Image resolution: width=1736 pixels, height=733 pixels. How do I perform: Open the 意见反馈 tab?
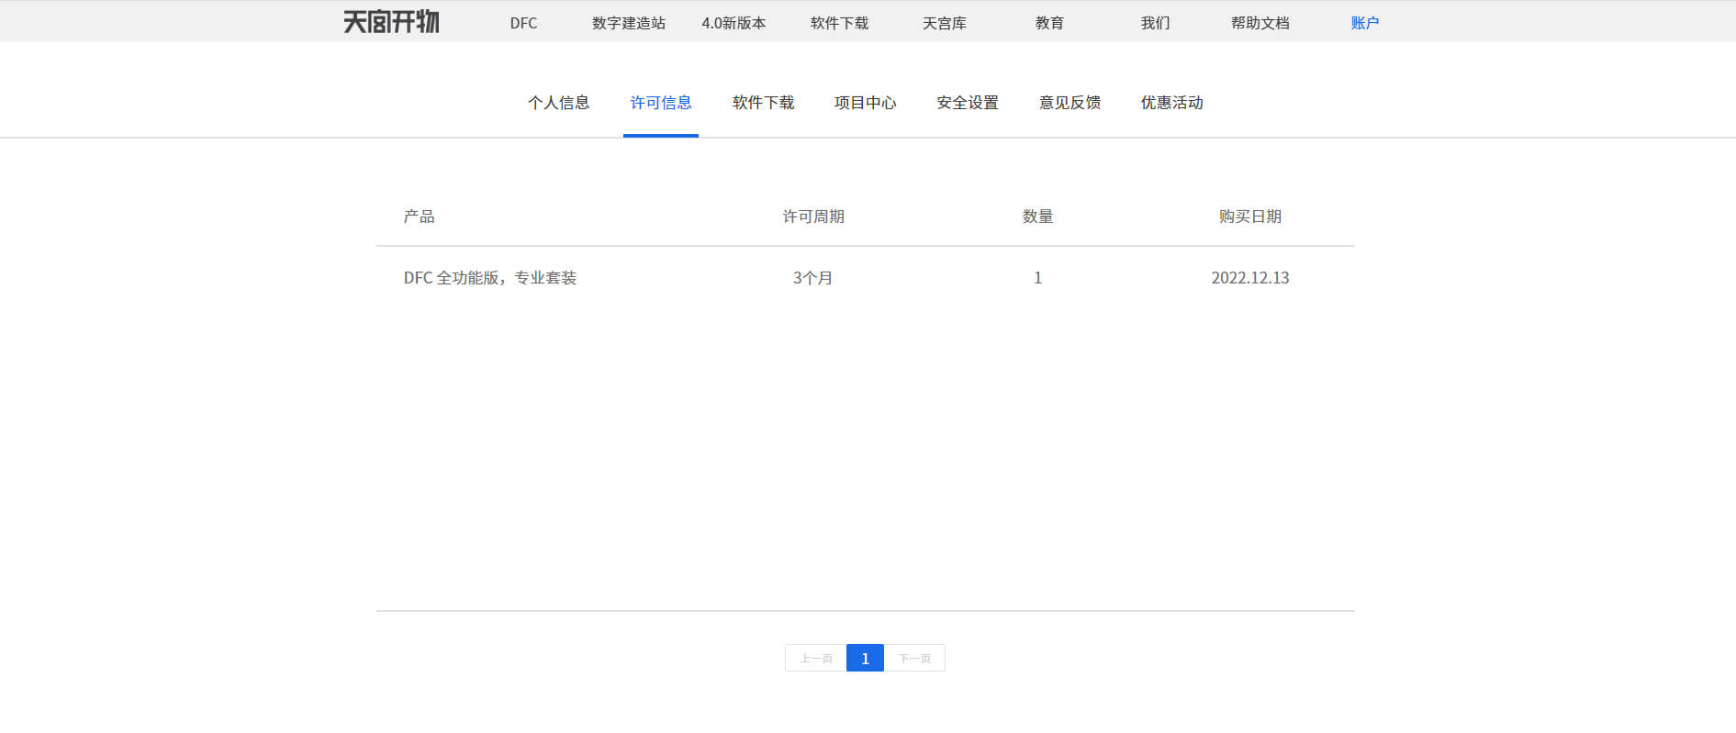(1070, 103)
